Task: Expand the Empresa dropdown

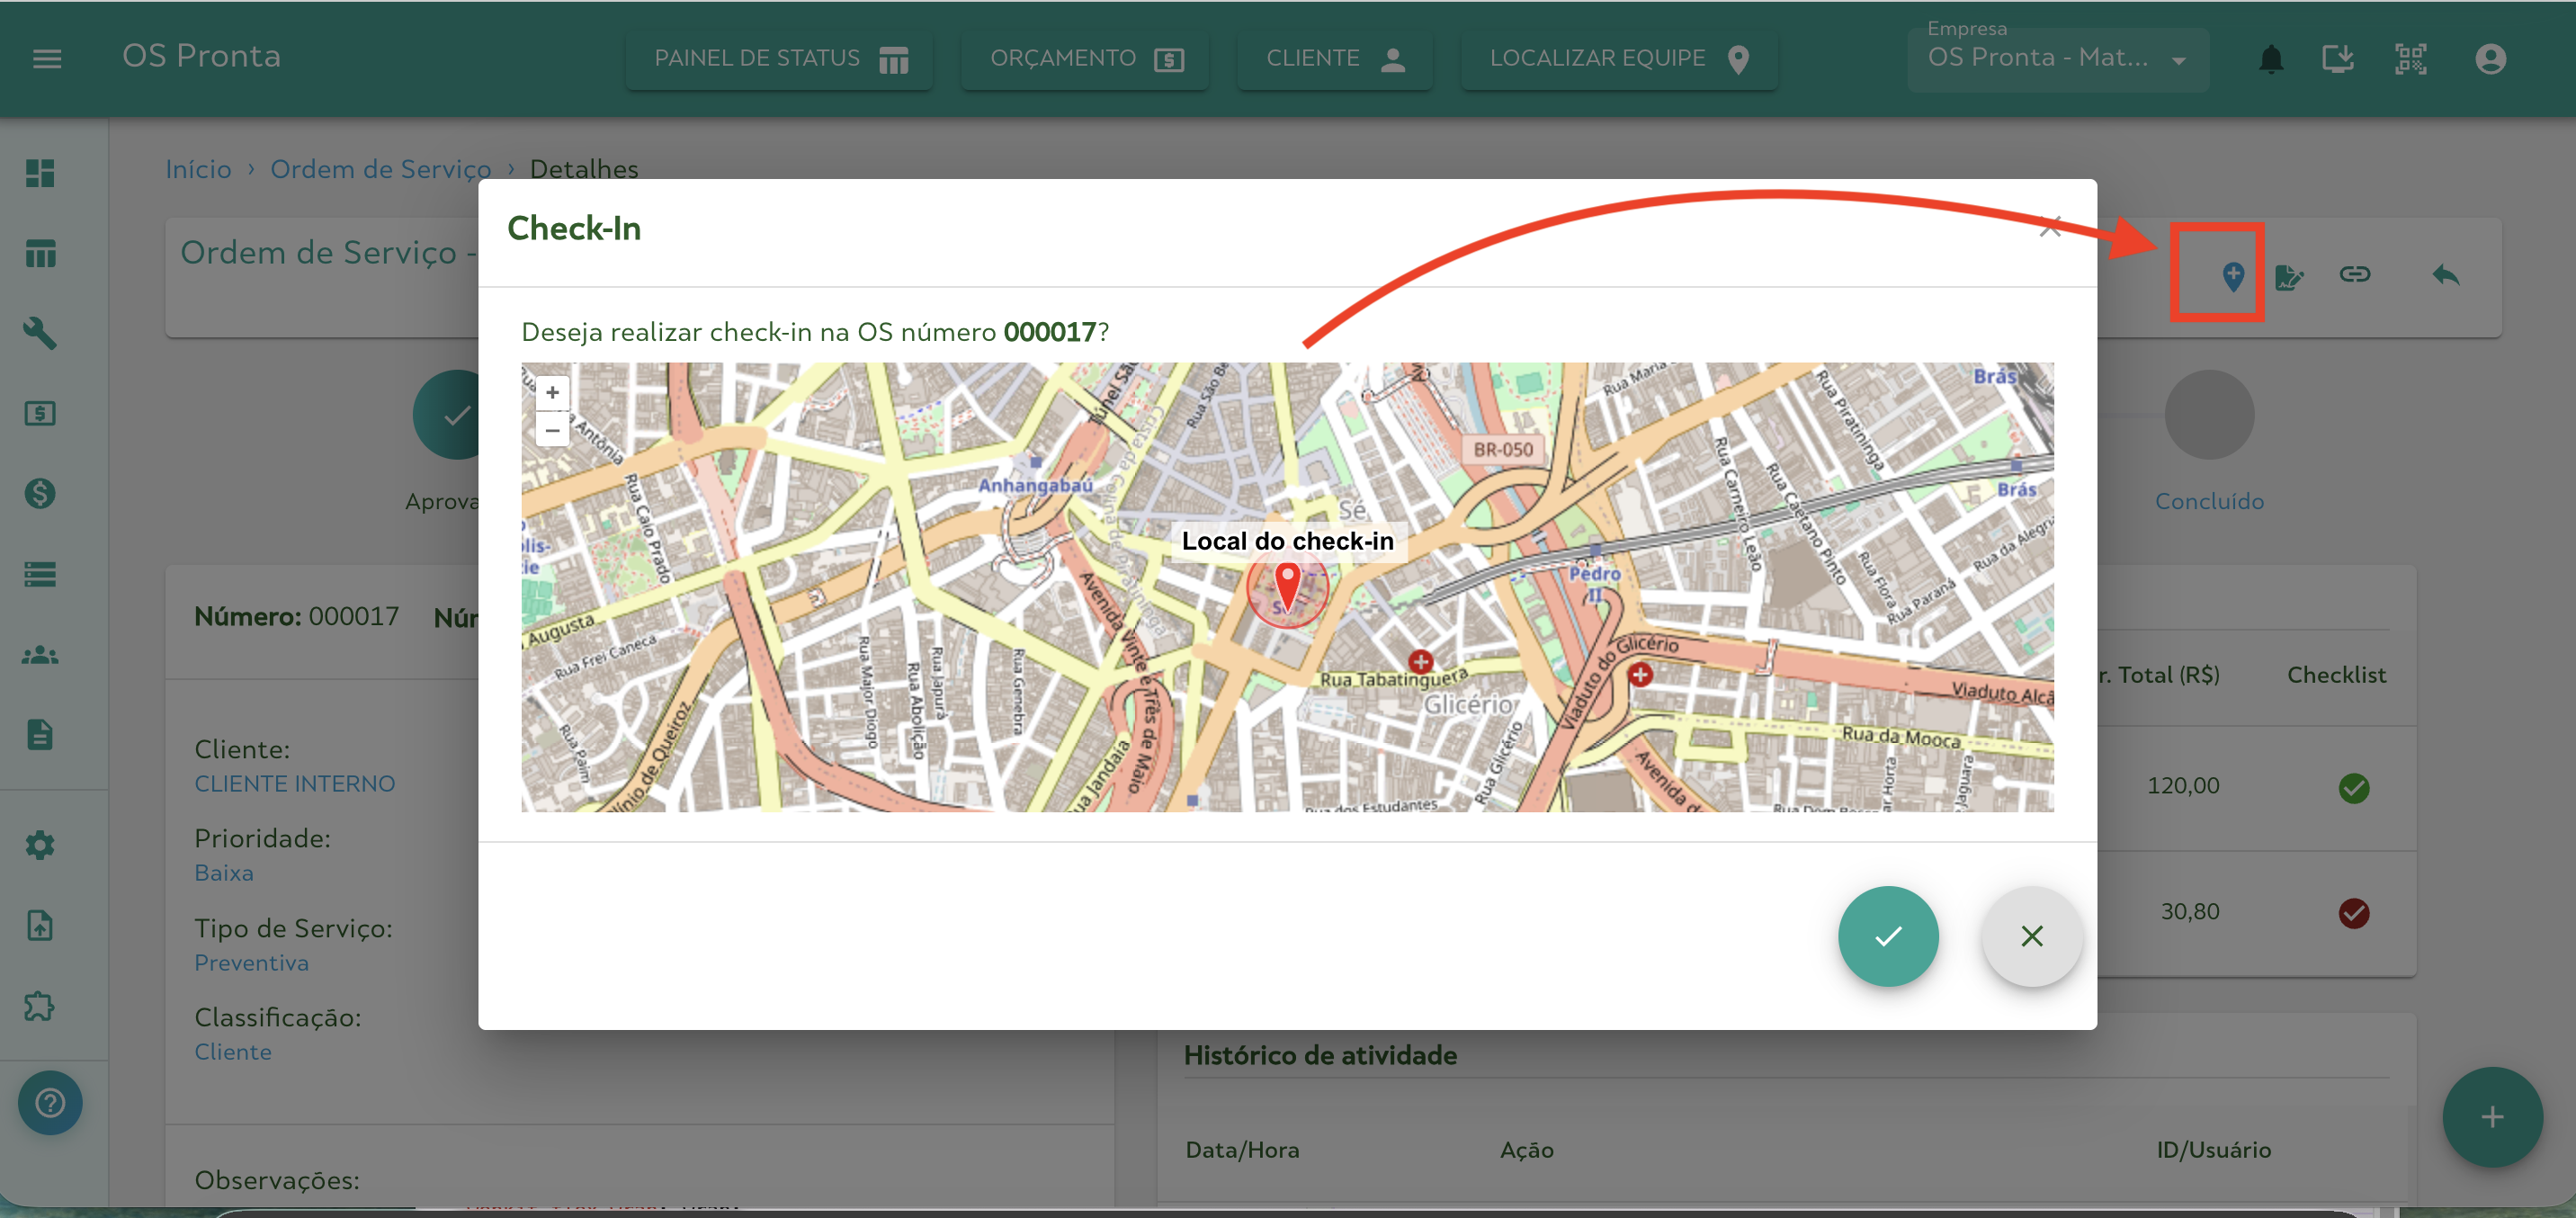Action: coord(2058,59)
